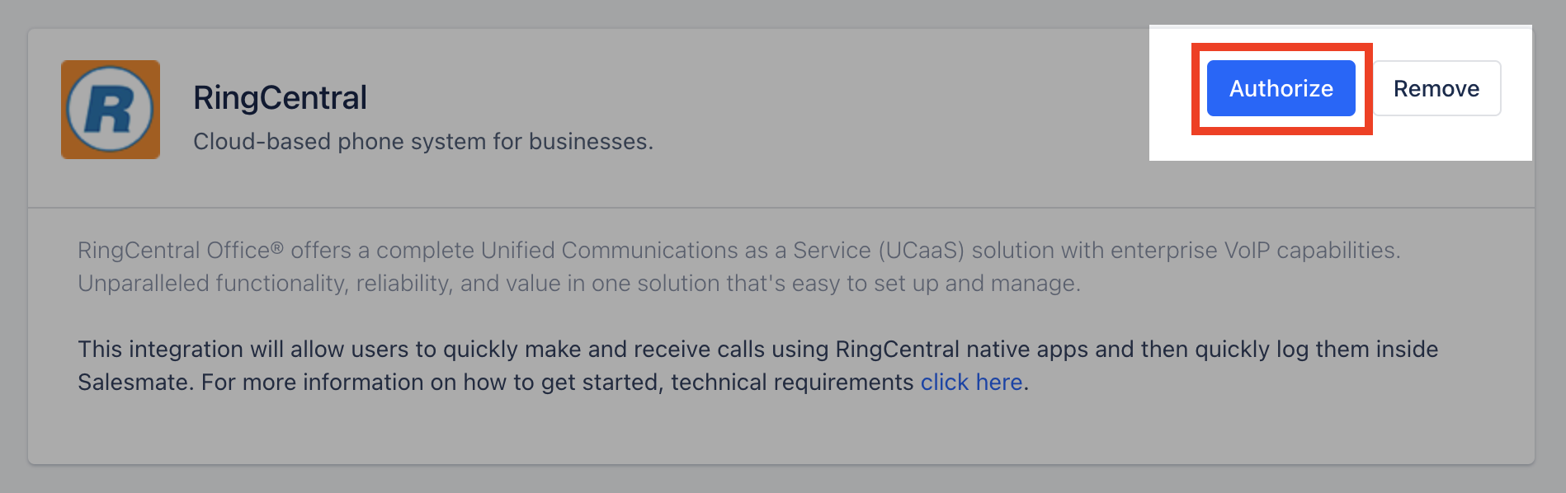Open the 'click here' information link
The width and height of the screenshot is (1566, 493).
(971, 382)
